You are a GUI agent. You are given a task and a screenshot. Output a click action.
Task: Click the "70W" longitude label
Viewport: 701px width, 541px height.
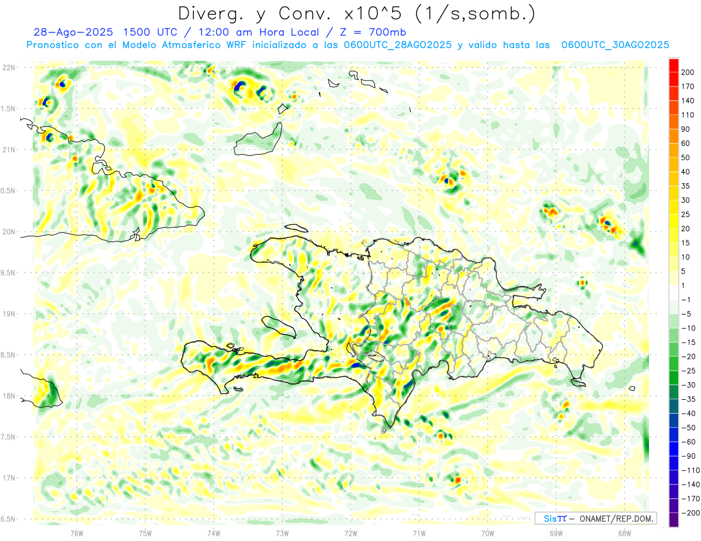(x=487, y=533)
